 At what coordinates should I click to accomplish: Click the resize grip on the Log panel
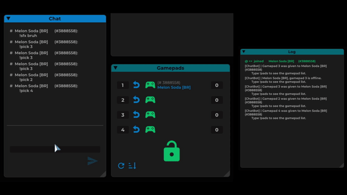(x=341, y=165)
